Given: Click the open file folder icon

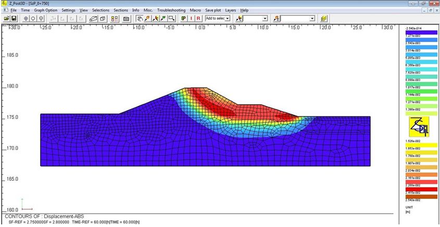Looking at the screenshot, I should (x=6, y=18).
